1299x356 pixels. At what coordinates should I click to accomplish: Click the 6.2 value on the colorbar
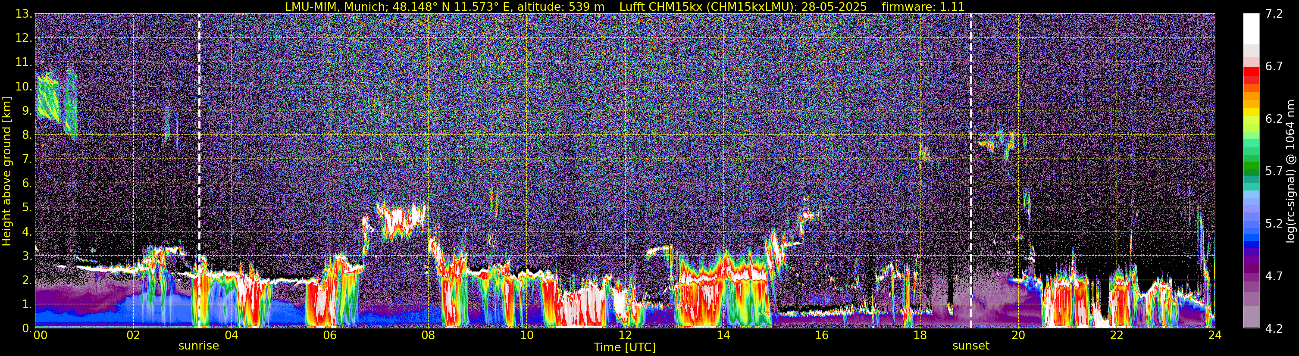point(1274,119)
